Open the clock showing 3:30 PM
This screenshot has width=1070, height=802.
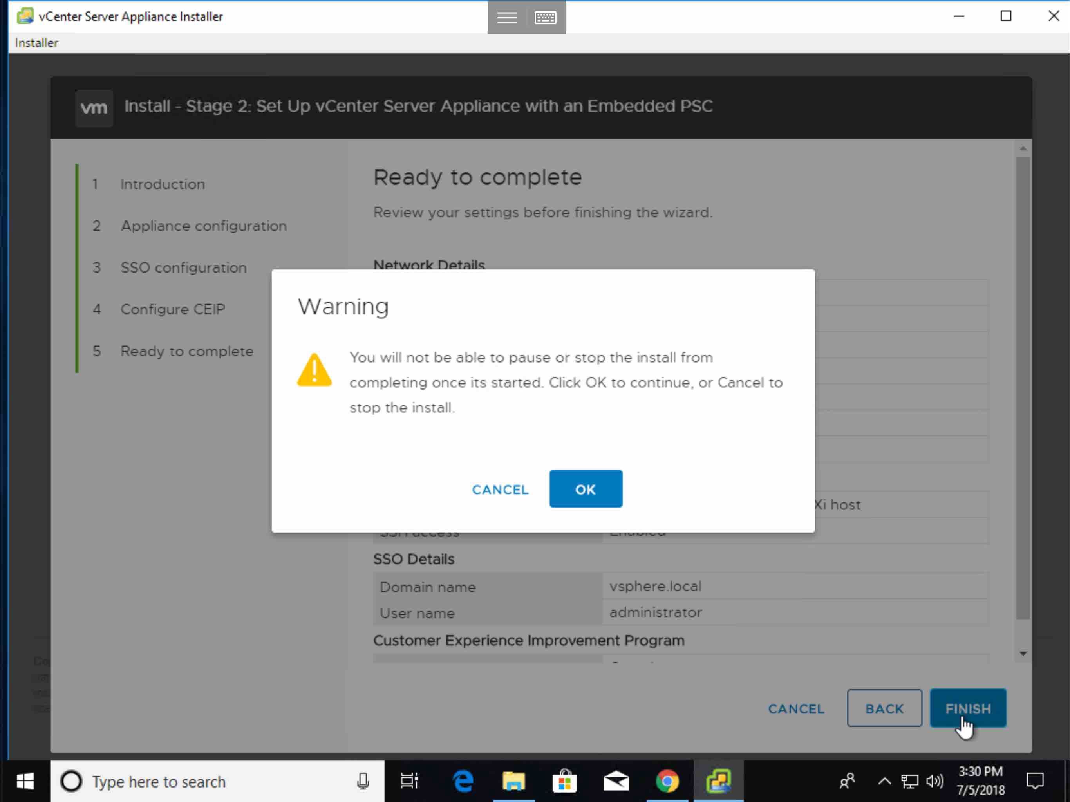point(981,781)
